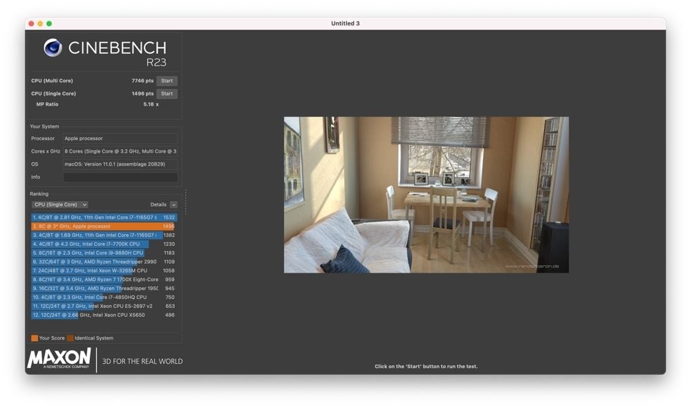The image size is (691, 408).
Task: Click the status text about Start button
Action: click(x=426, y=367)
